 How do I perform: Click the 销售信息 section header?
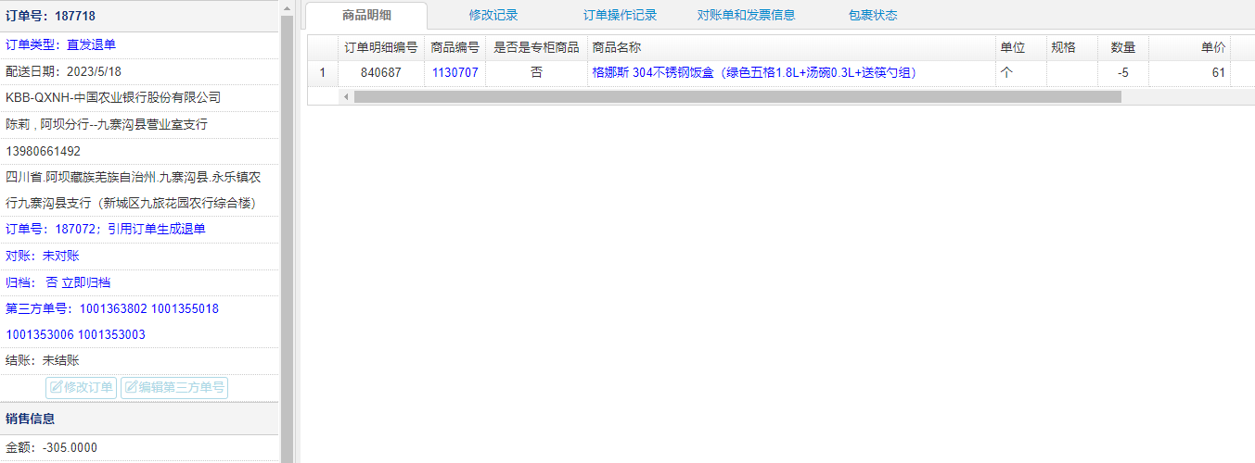(x=139, y=419)
